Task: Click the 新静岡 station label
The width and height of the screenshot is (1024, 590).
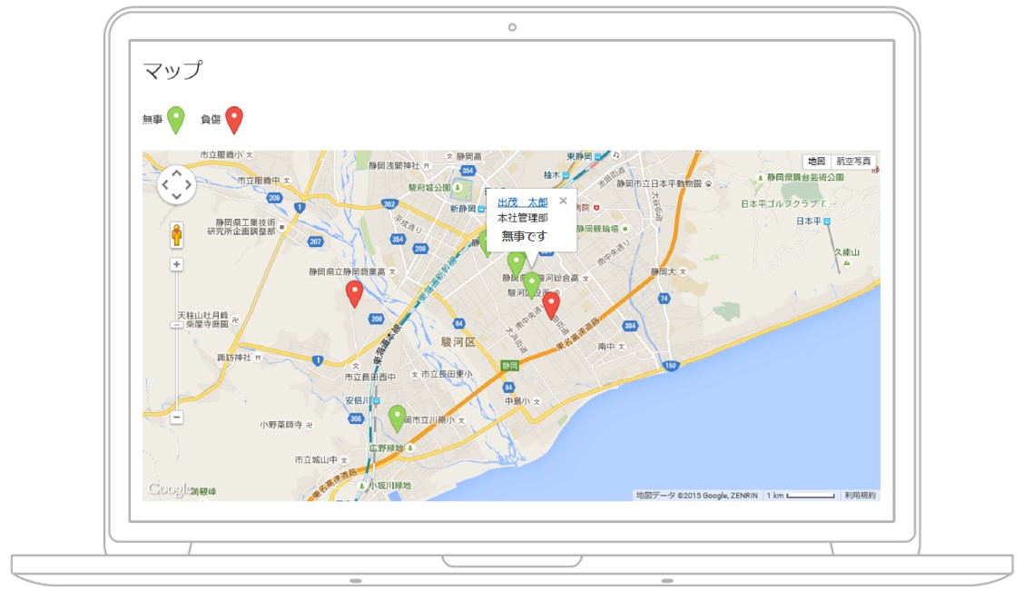Action: (462, 209)
